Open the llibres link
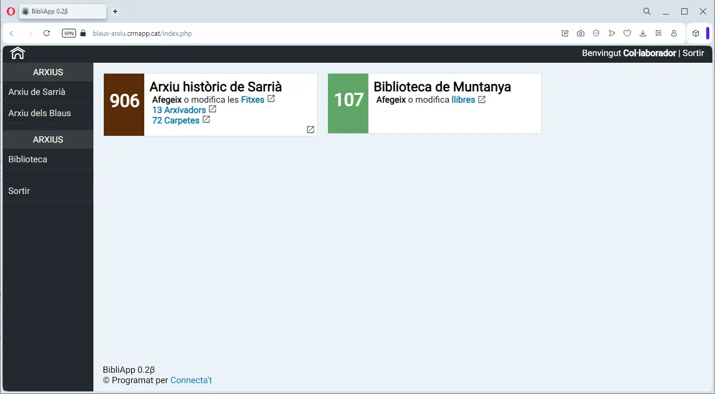 [x=463, y=100]
